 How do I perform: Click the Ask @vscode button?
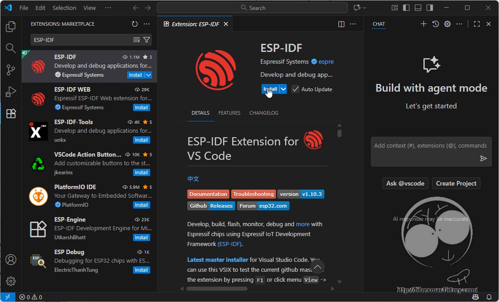[x=405, y=183]
